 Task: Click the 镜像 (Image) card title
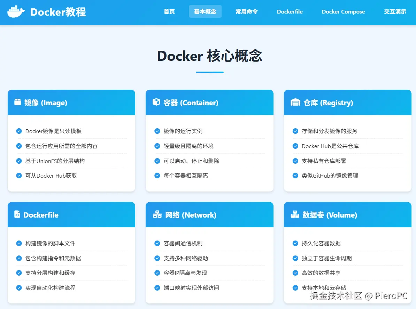tap(46, 103)
